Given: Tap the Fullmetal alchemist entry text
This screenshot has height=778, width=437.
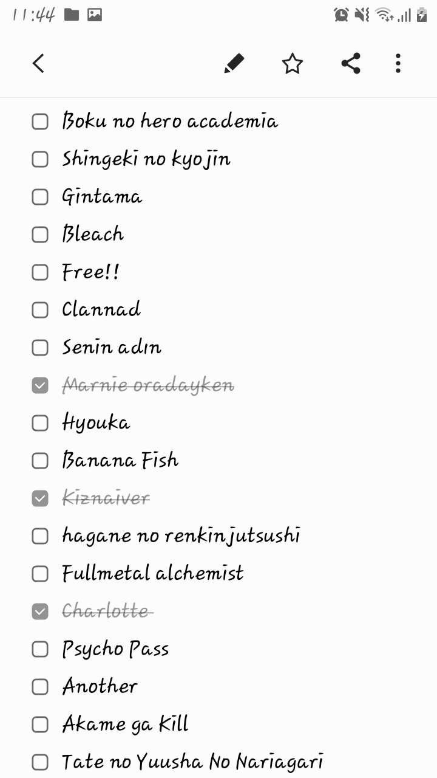Looking at the screenshot, I should [x=153, y=574].
